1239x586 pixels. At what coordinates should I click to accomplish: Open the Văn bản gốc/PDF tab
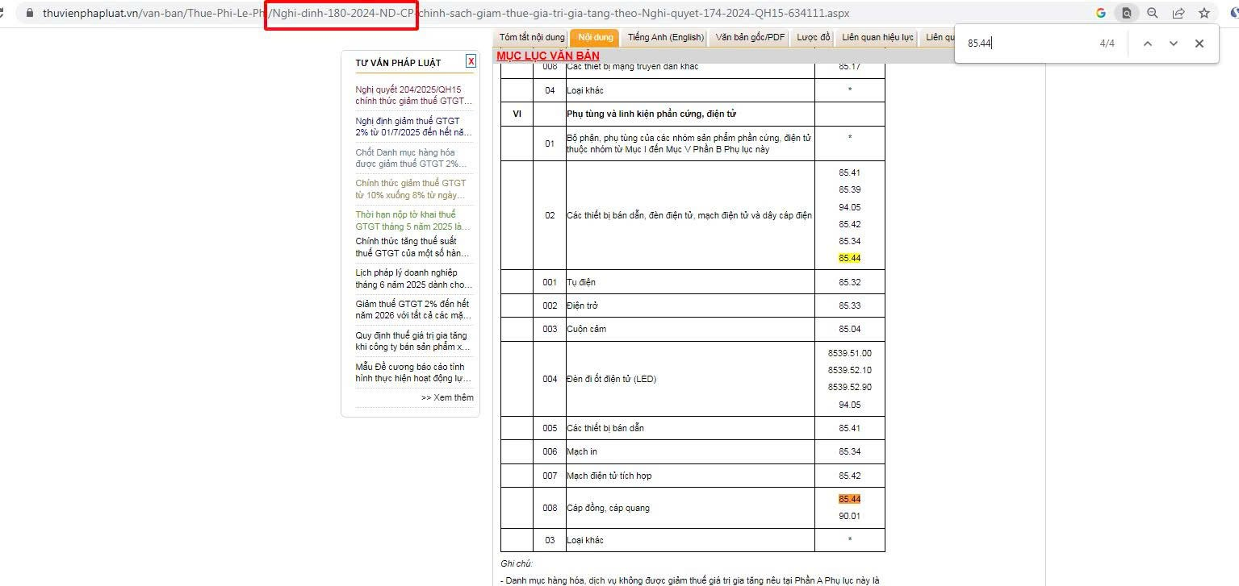[x=750, y=38]
